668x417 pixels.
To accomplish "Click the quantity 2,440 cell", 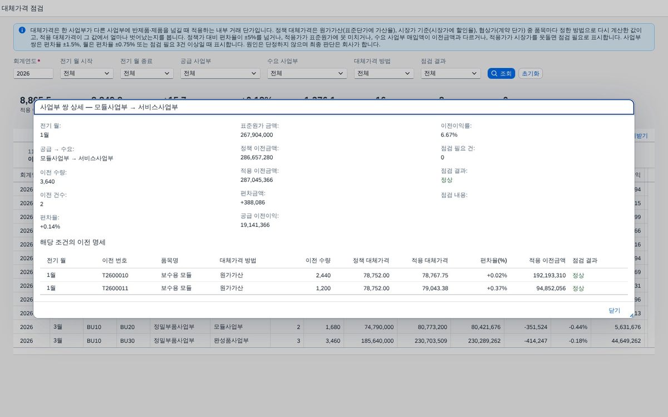I will (323, 275).
